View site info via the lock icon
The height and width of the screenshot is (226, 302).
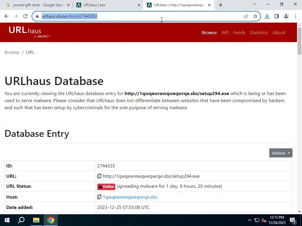pos(37,16)
